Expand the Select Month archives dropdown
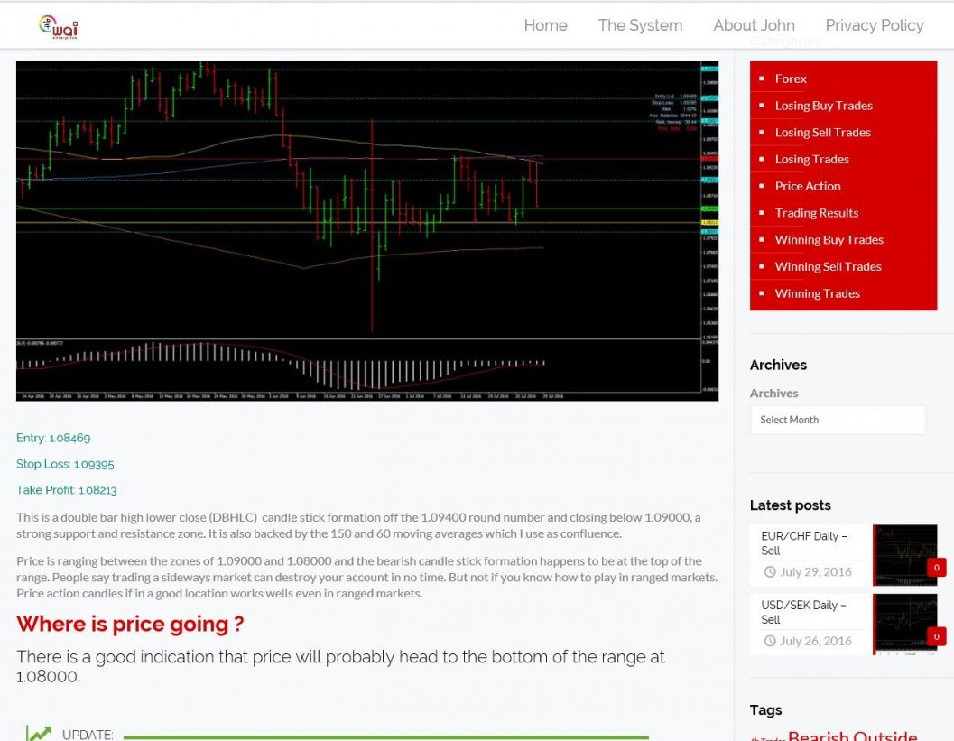954x741 pixels. click(x=838, y=420)
